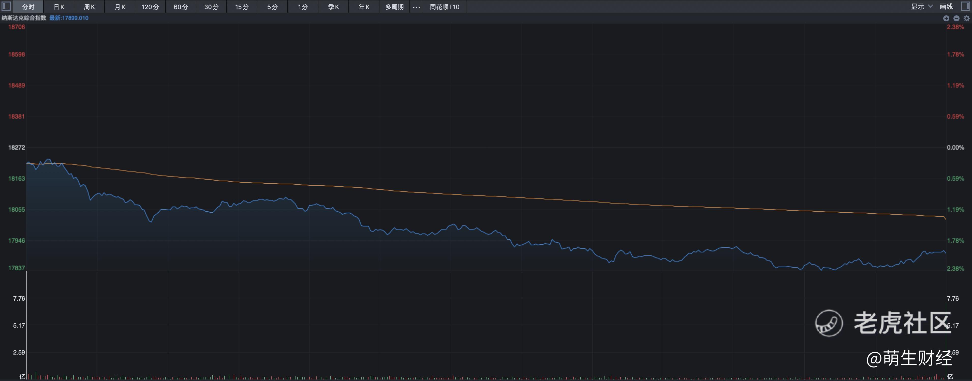Viewport: 972px width, 381px height.
Task: Click the zoom out minus icon
Action: click(x=956, y=18)
